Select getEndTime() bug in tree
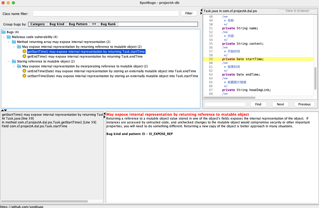 coord(85,57)
